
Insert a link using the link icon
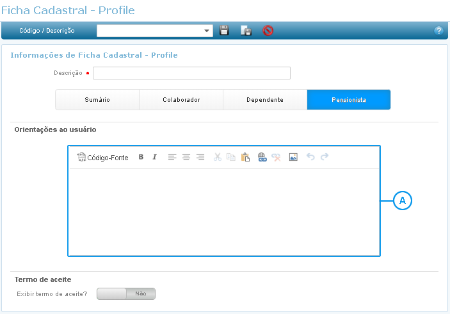262,157
